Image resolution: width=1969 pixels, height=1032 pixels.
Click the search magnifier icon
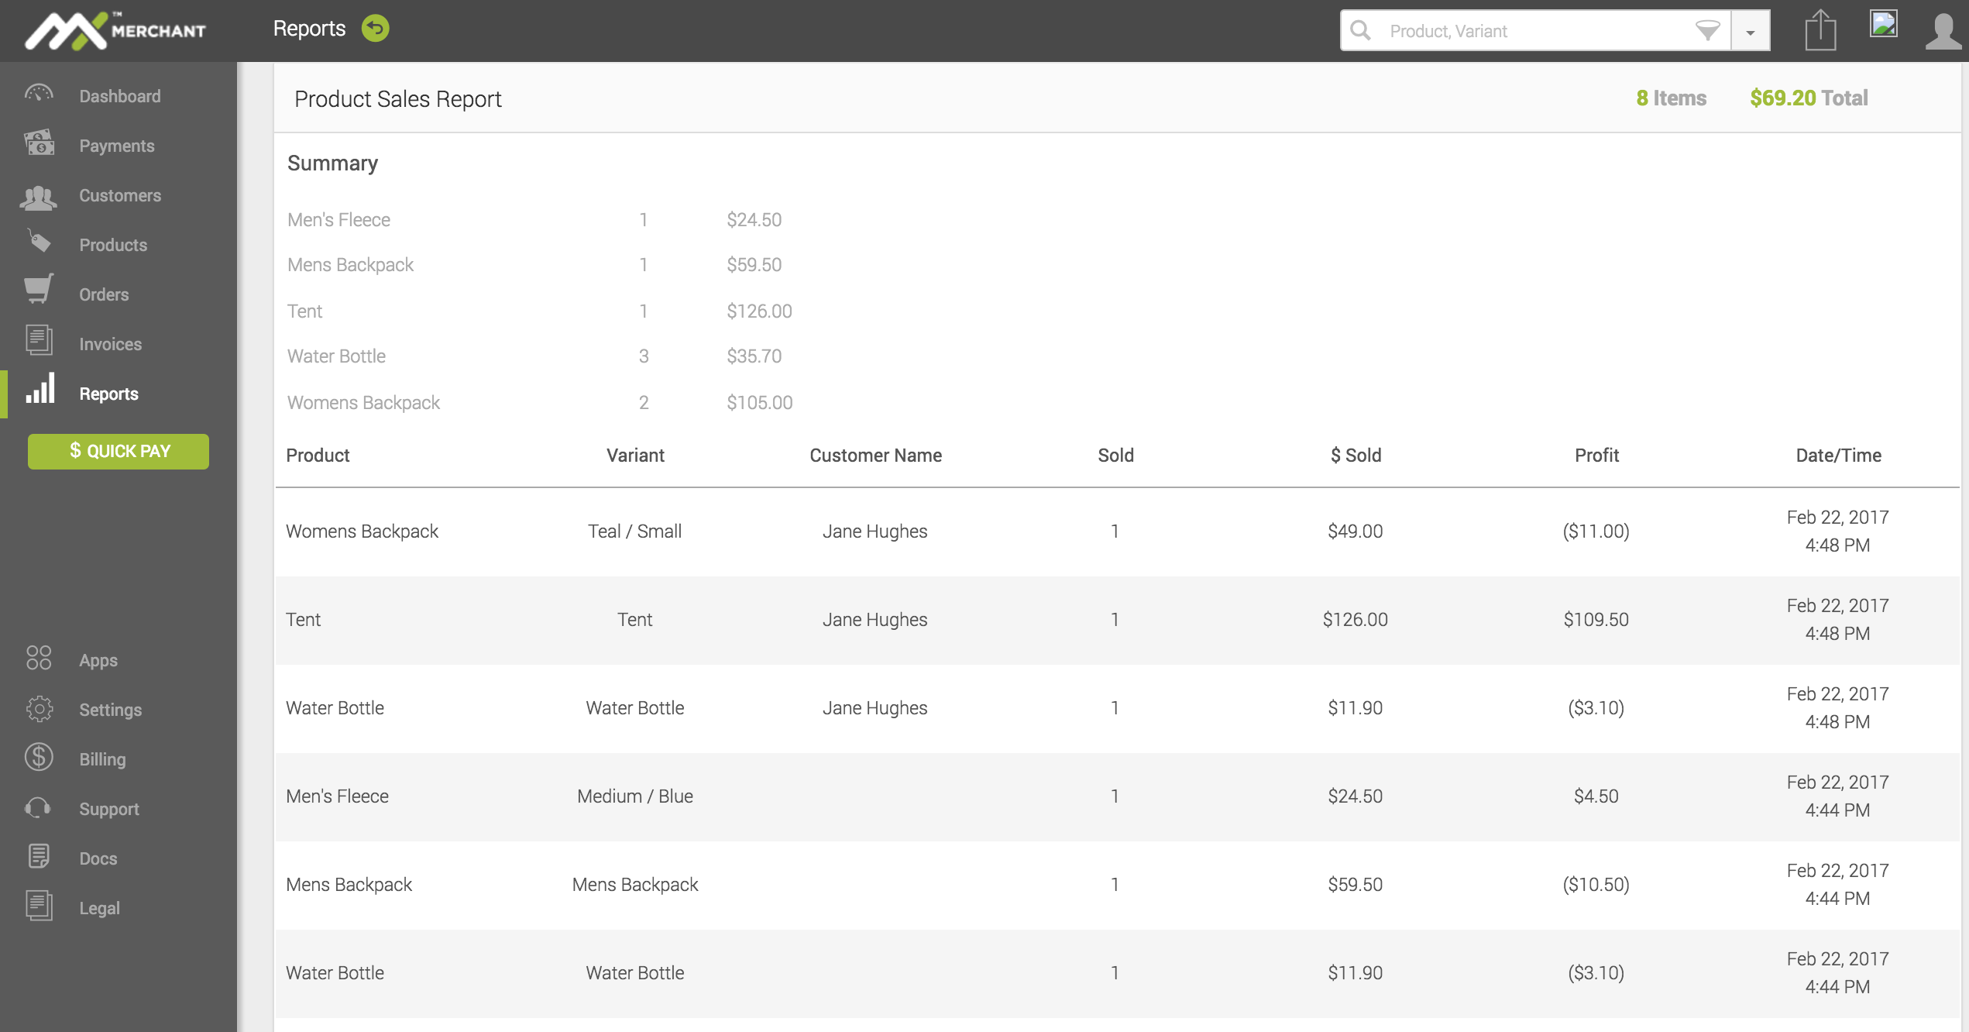click(1361, 31)
